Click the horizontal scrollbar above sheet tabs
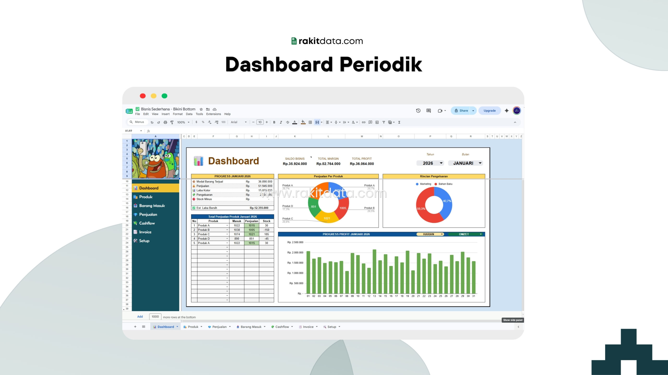This screenshot has height=375, width=668. pyautogui.click(x=341, y=321)
